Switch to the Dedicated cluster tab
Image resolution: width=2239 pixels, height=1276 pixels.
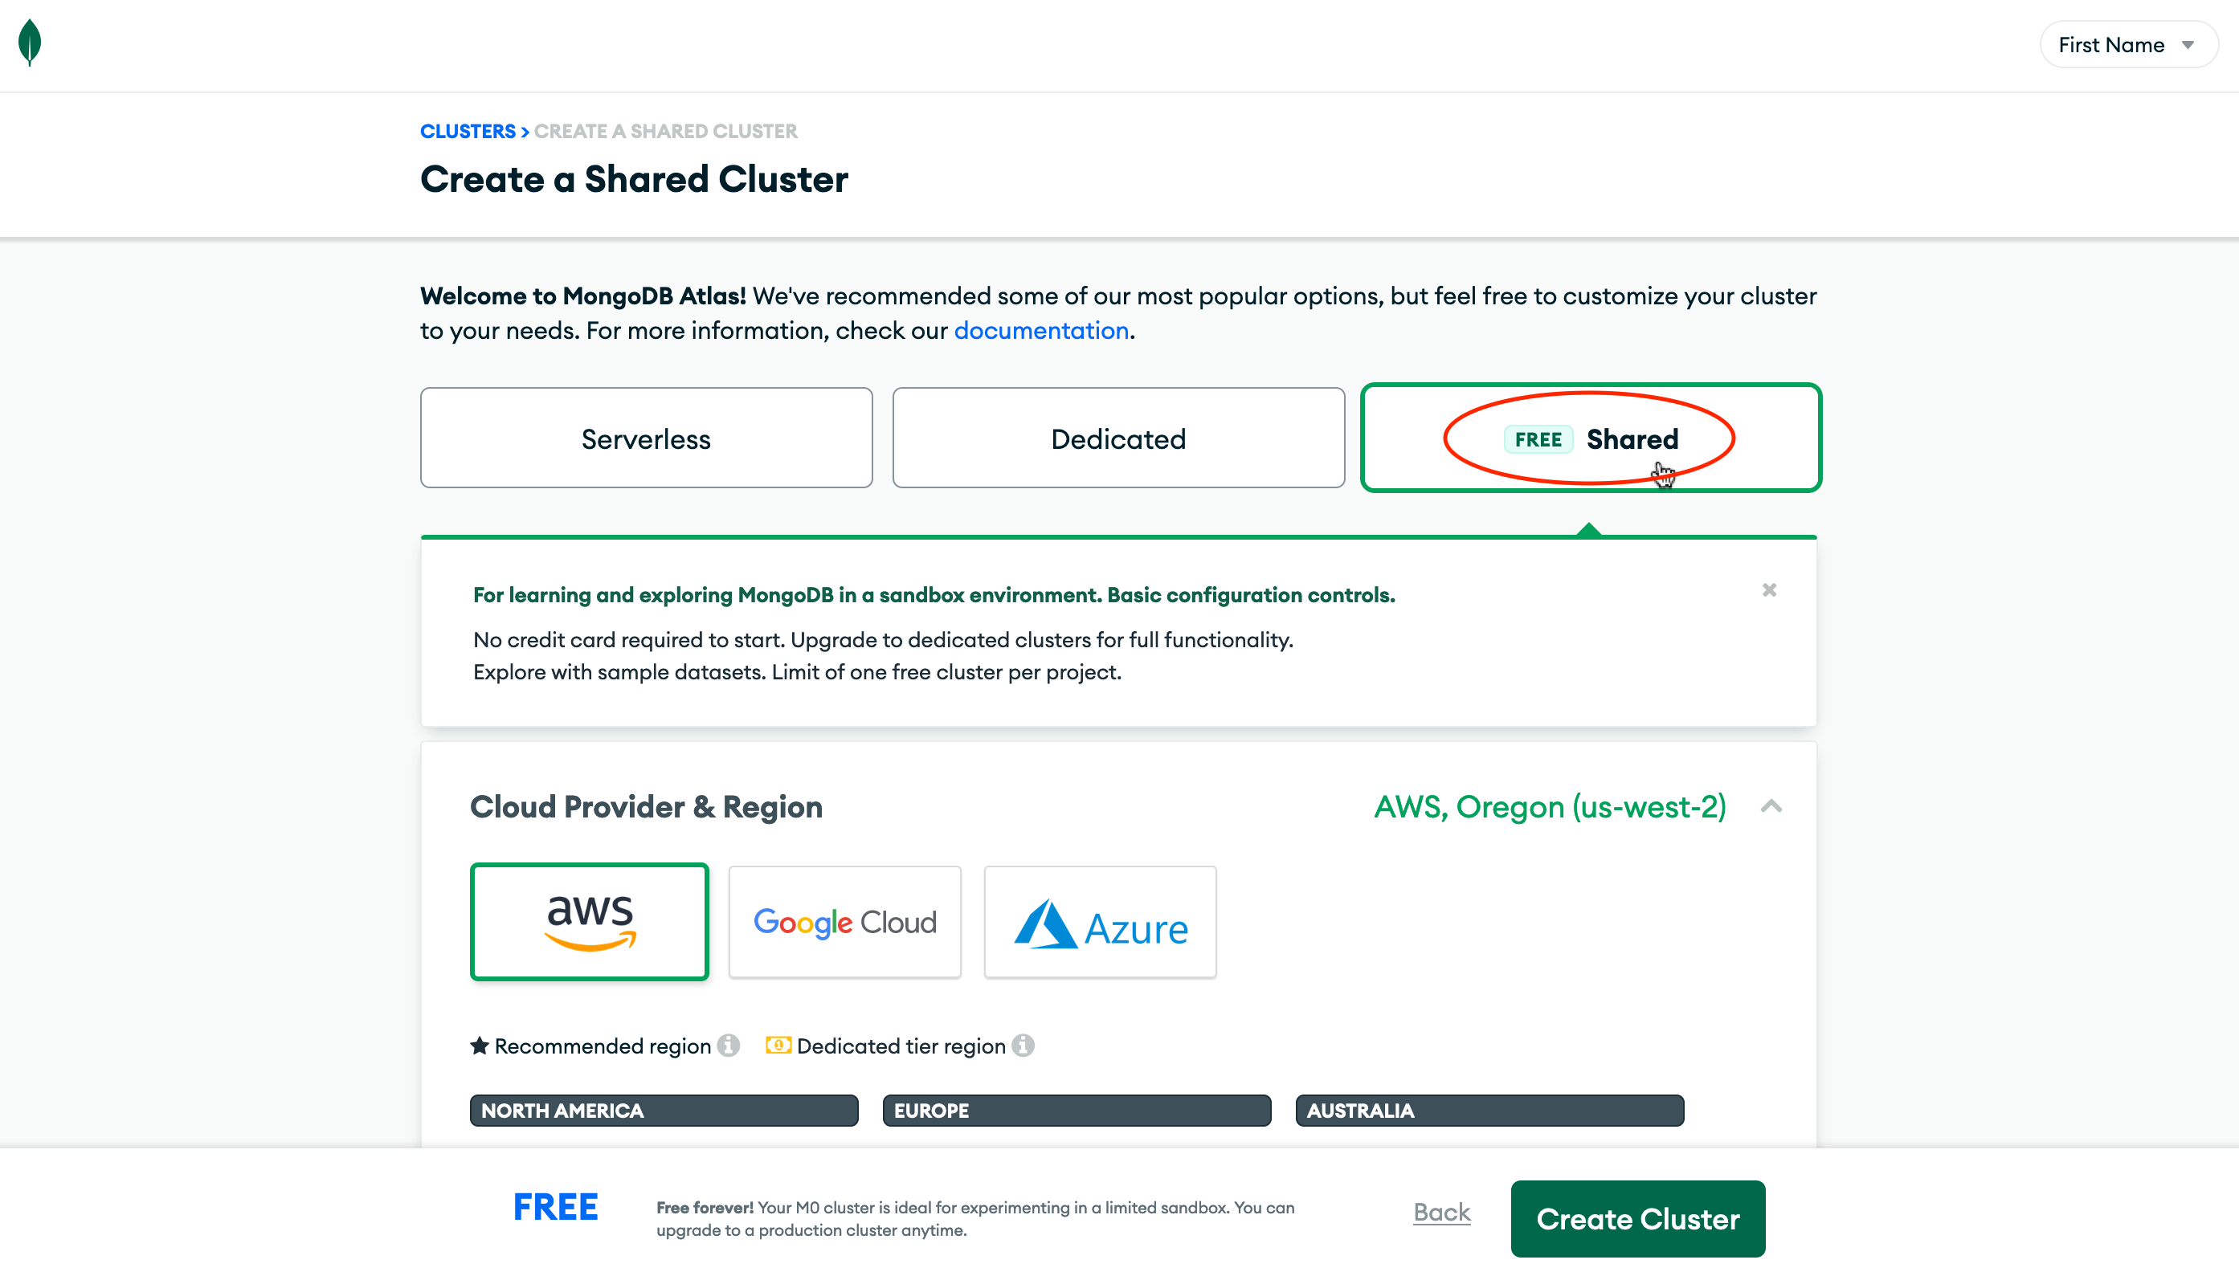point(1117,438)
